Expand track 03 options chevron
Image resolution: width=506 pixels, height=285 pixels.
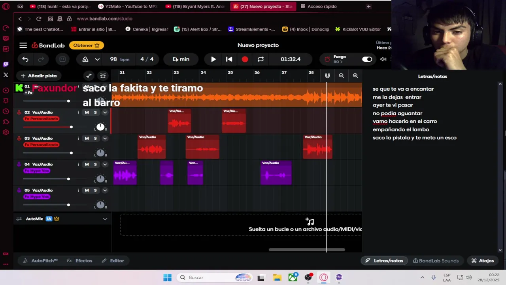tap(105, 138)
